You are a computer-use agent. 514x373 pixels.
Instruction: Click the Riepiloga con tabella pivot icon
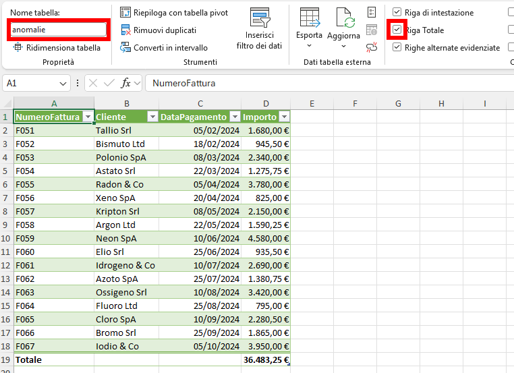125,13
